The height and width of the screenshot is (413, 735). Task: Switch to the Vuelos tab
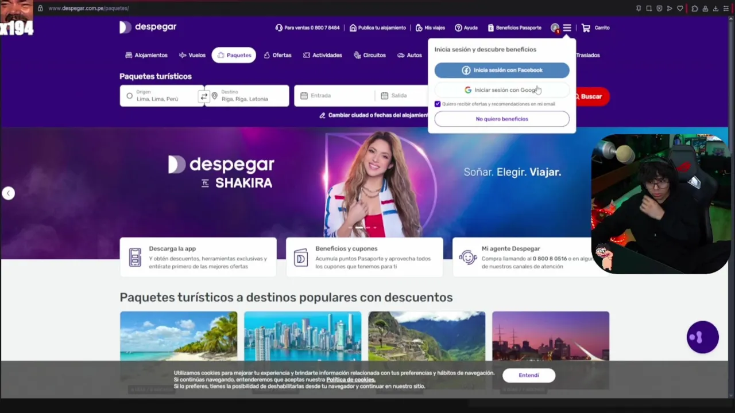click(x=192, y=55)
